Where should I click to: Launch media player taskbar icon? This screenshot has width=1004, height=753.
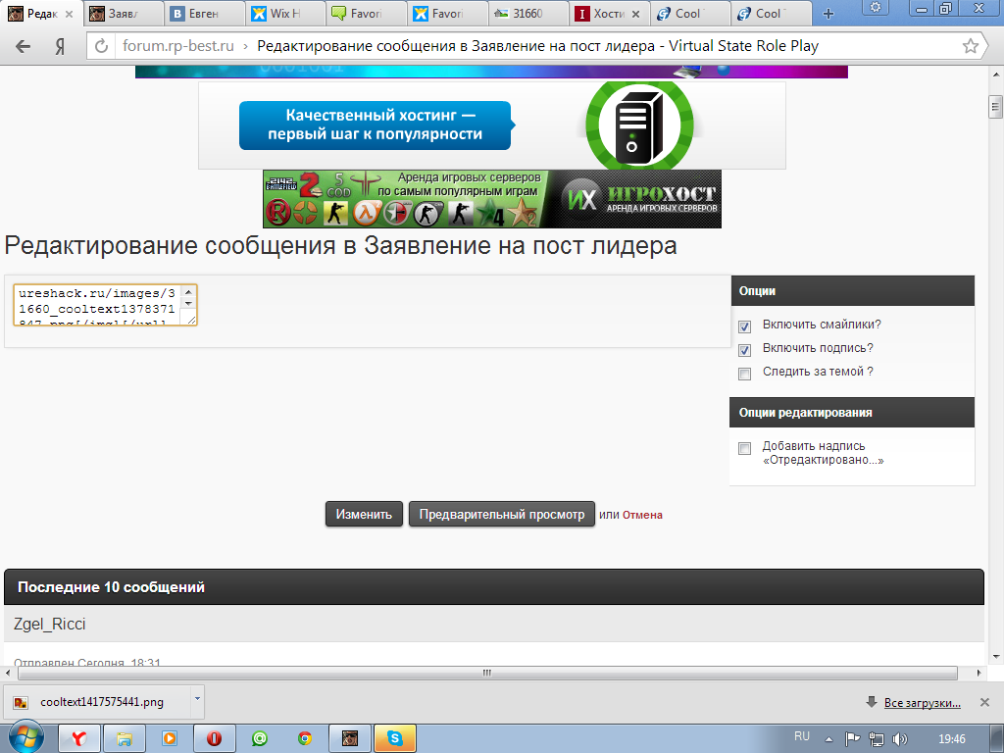point(170,739)
